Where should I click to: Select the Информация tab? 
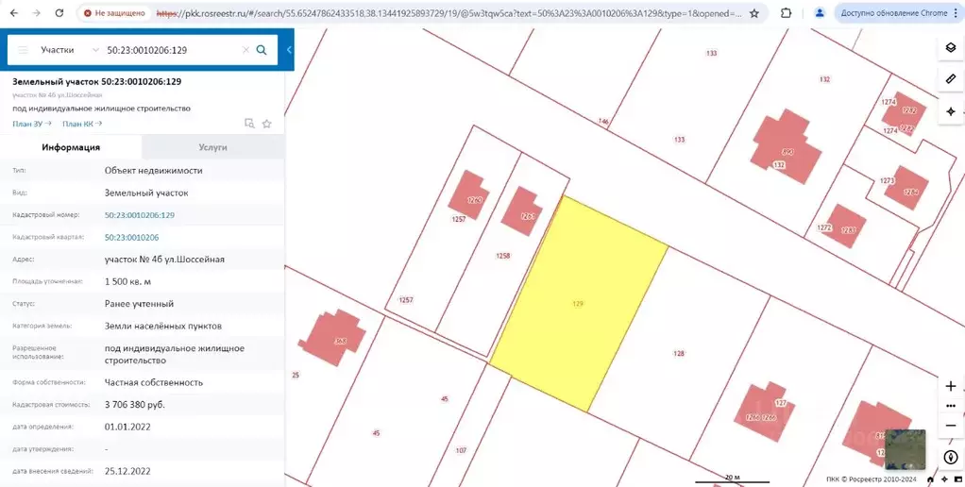tap(71, 147)
